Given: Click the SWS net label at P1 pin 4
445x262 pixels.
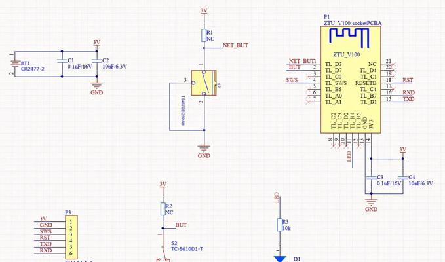Looking at the screenshot, I should click(292, 80).
